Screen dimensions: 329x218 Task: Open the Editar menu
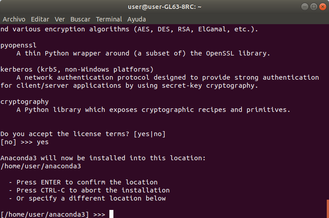coord(40,19)
